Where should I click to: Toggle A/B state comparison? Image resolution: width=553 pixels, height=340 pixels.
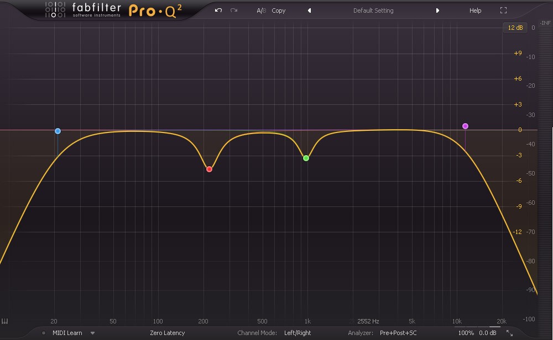(262, 10)
